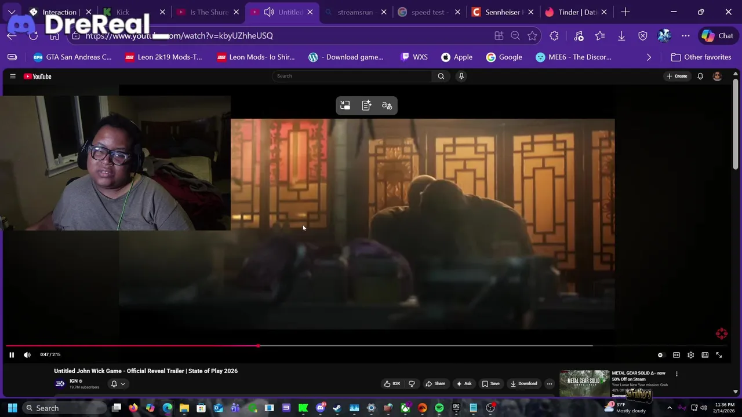Pause the YouTube video
This screenshot has width=742, height=417.
[12, 355]
